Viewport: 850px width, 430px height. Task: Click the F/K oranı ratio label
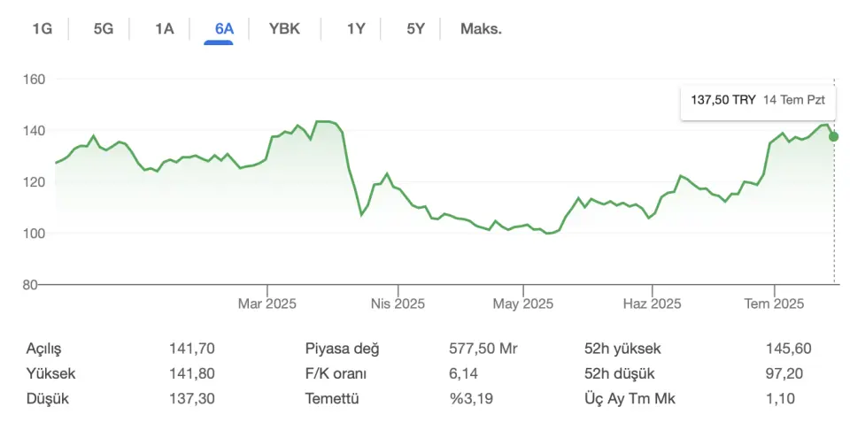click(336, 373)
